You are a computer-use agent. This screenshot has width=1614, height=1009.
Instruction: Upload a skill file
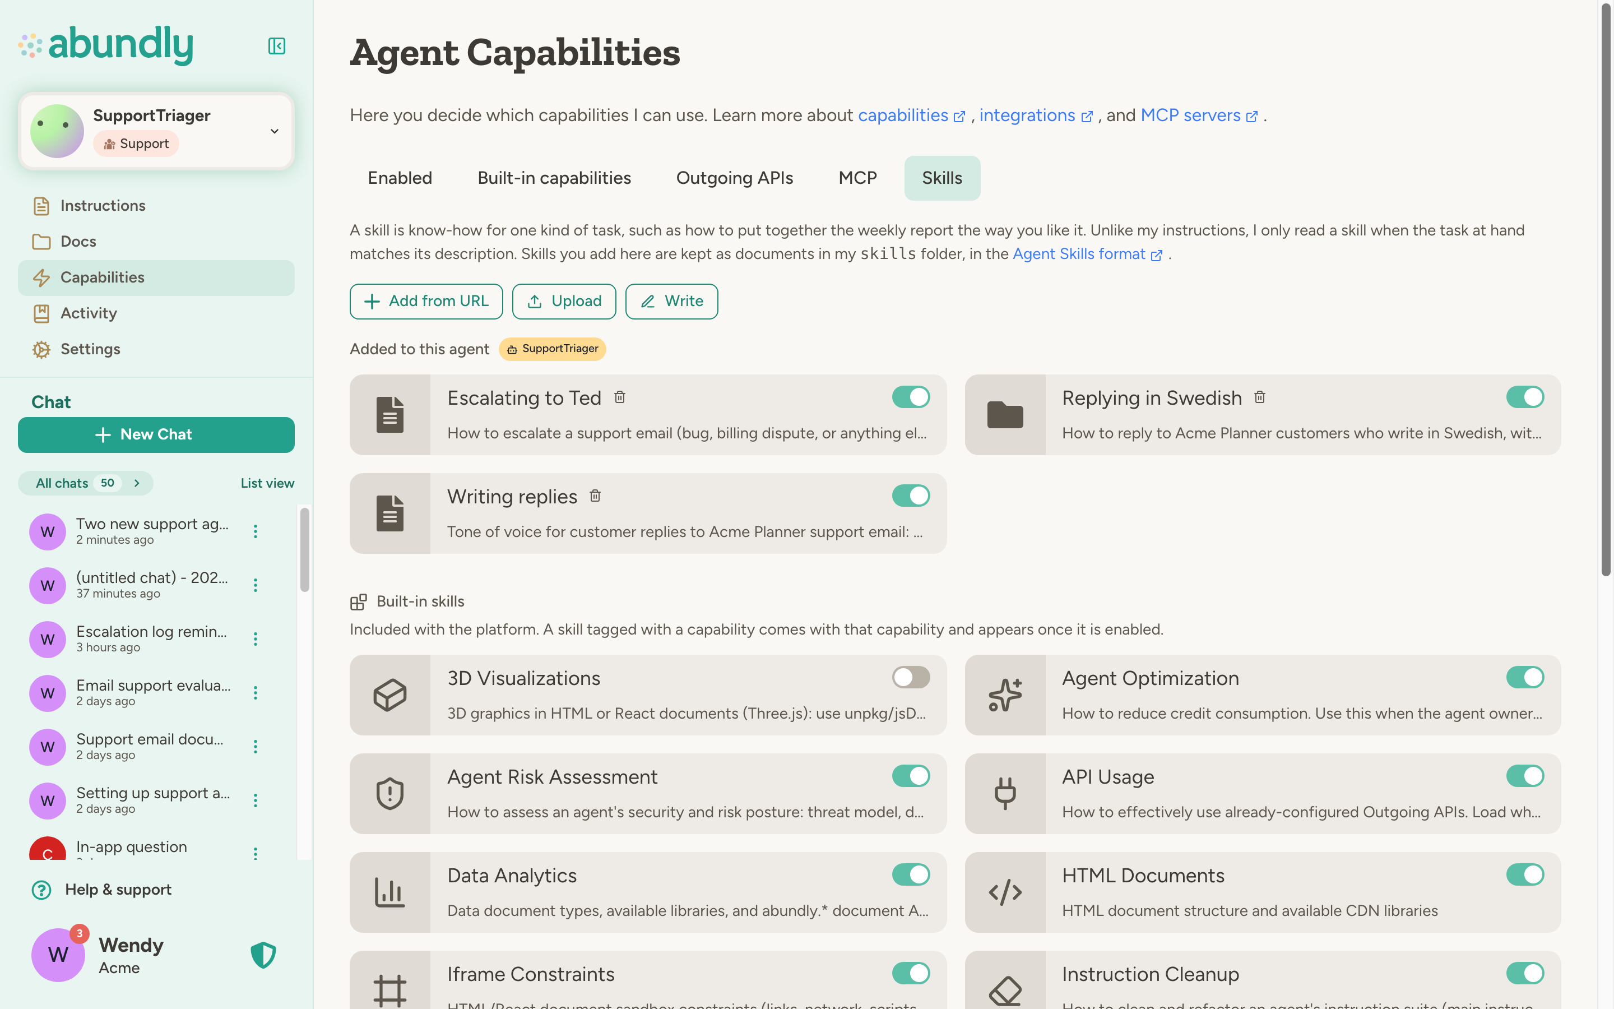point(564,302)
